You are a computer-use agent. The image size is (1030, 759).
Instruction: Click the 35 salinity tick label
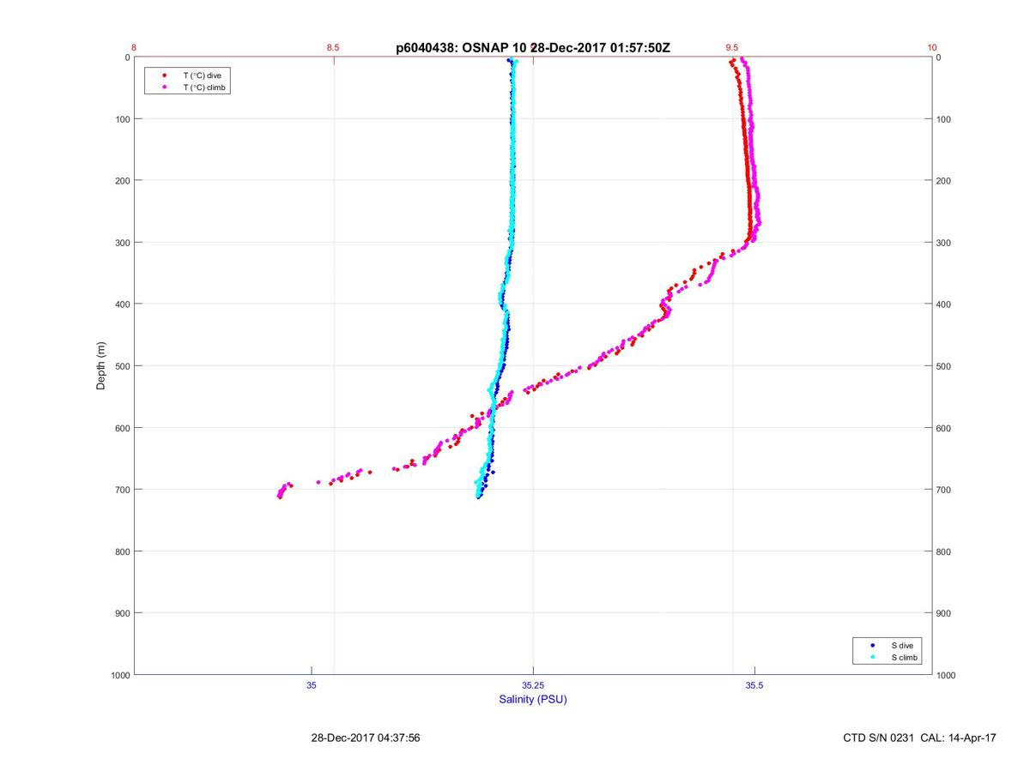tap(312, 685)
